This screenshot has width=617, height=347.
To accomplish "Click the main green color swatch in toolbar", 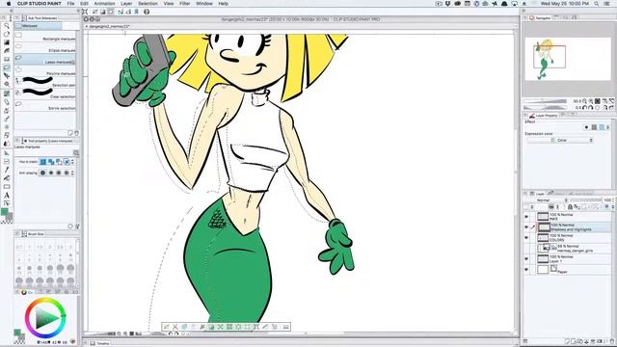I will click(x=5, y=212).
